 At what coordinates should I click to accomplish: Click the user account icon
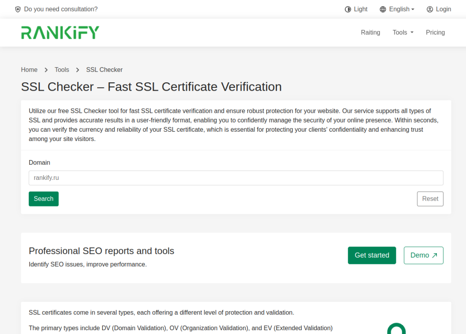tap(430, 9)
